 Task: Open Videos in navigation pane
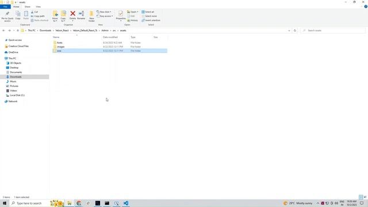point(13,91)
